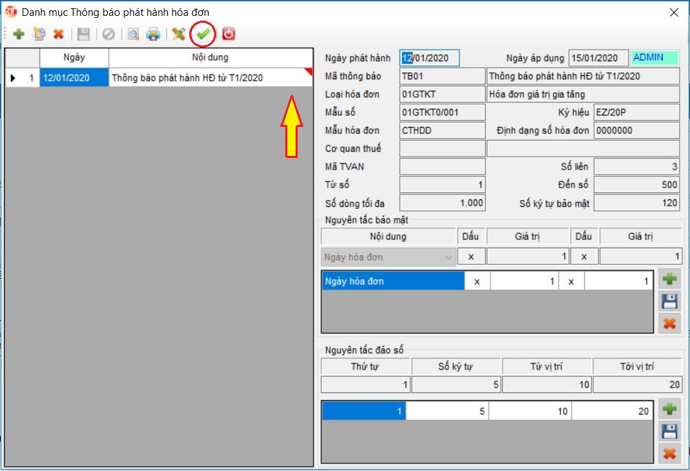
Task: Click Số ký tự bảo mật field 120
Action: pyautogui.click(x=636, y=203)
